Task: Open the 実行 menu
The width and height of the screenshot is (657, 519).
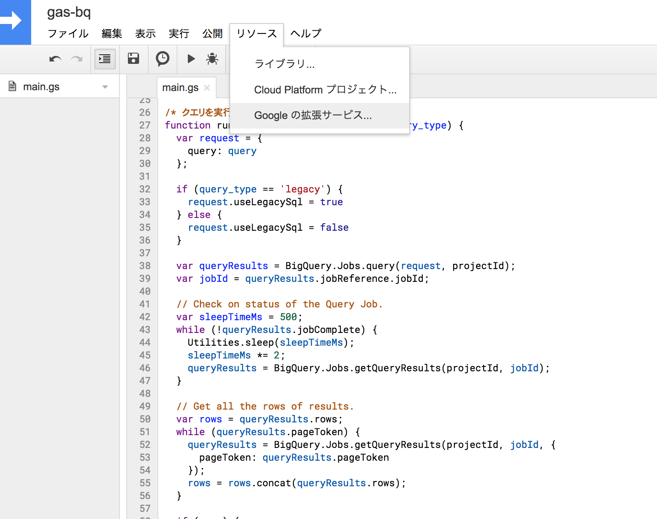Action: [179, 34]
